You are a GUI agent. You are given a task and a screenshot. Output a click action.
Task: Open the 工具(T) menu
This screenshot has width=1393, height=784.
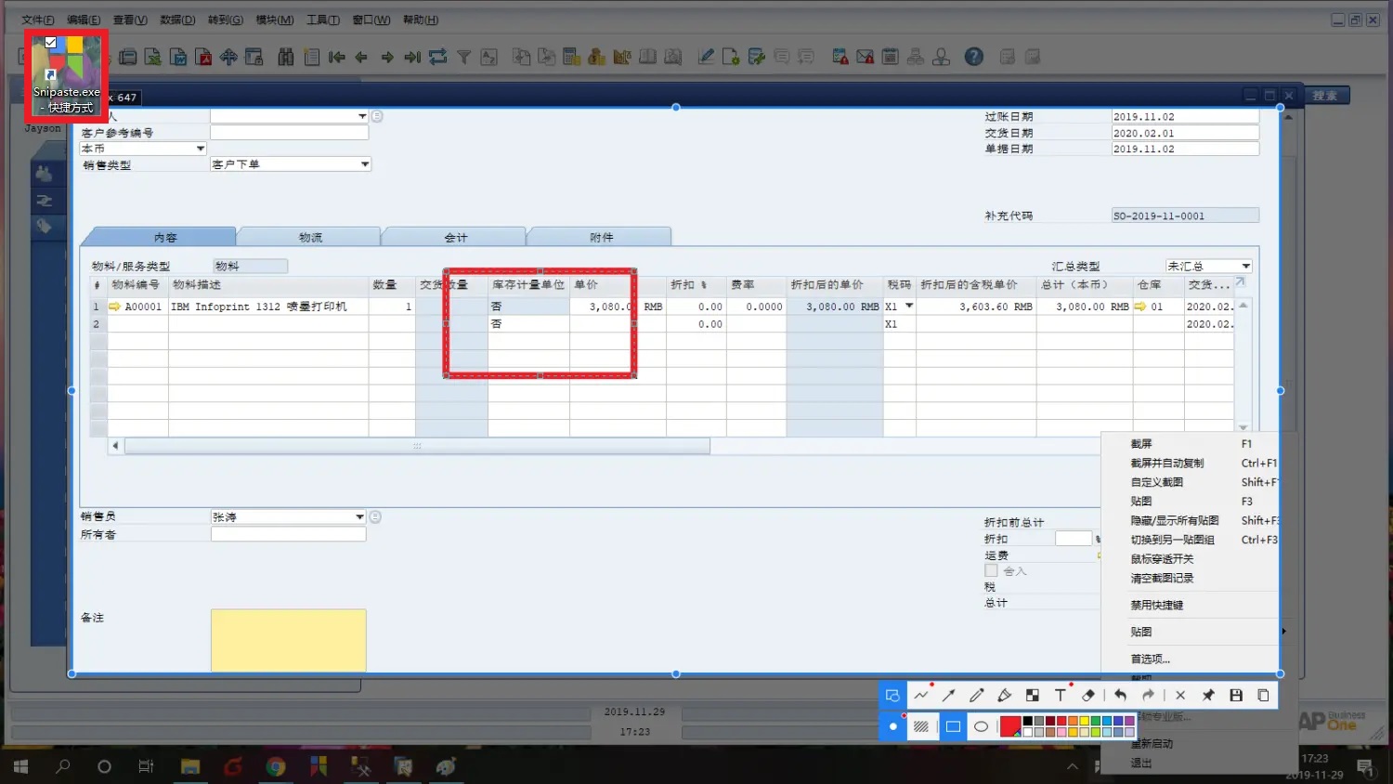(323, 20)
